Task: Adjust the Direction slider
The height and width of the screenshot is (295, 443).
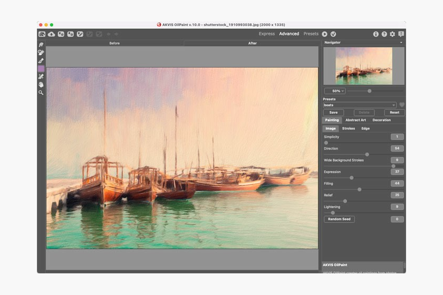Action: click(x=367, y=154)
